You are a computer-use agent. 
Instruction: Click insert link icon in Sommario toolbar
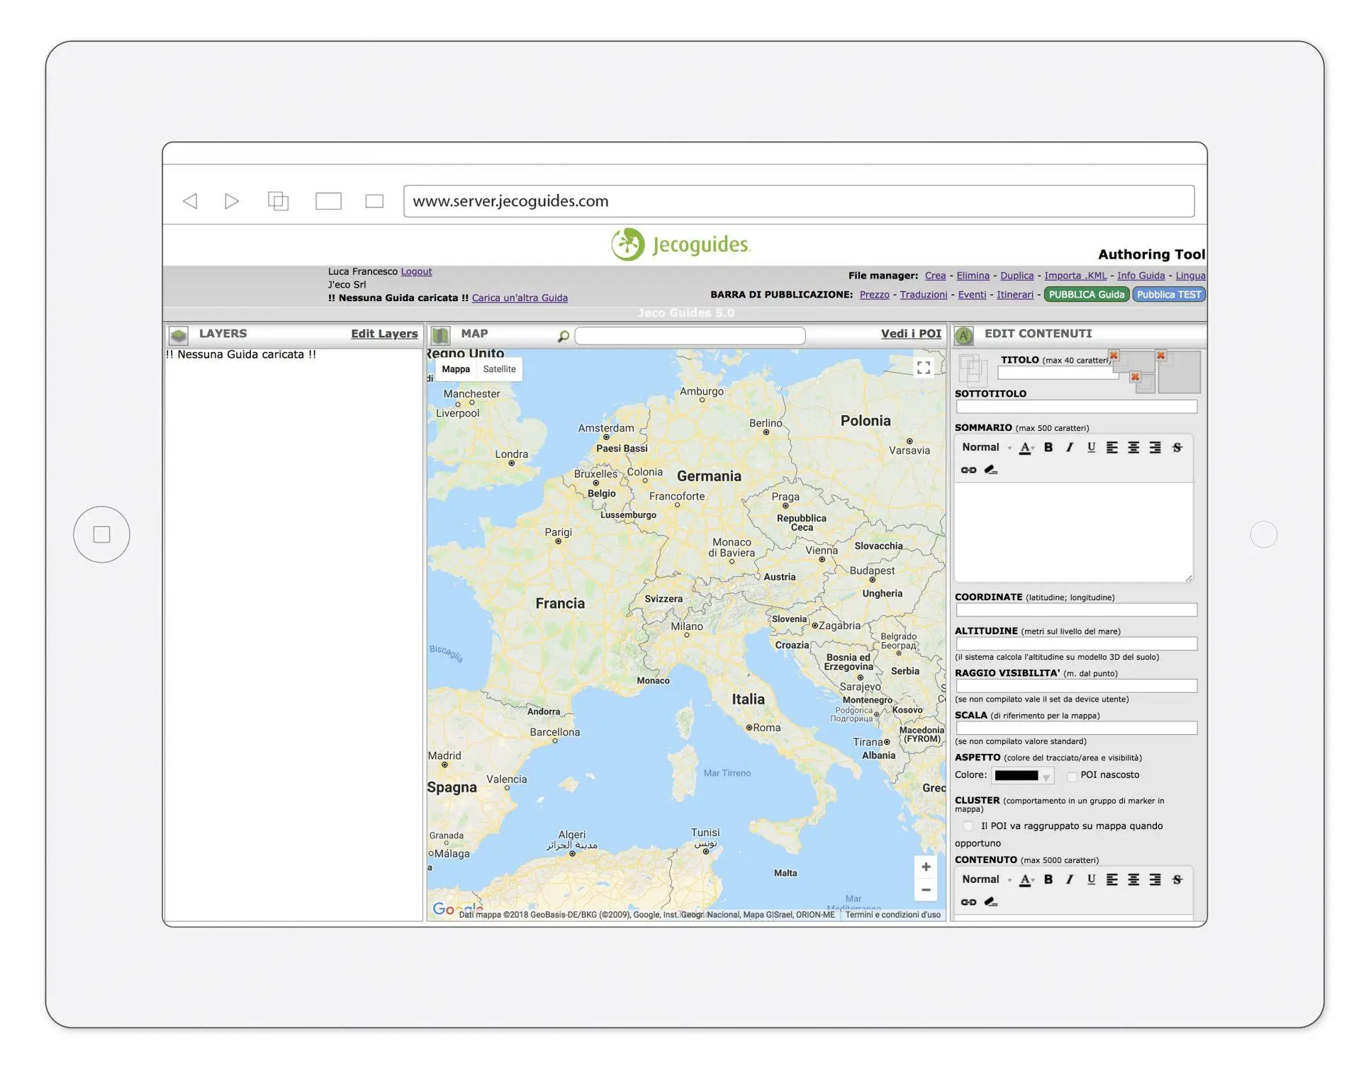(968, 470)
